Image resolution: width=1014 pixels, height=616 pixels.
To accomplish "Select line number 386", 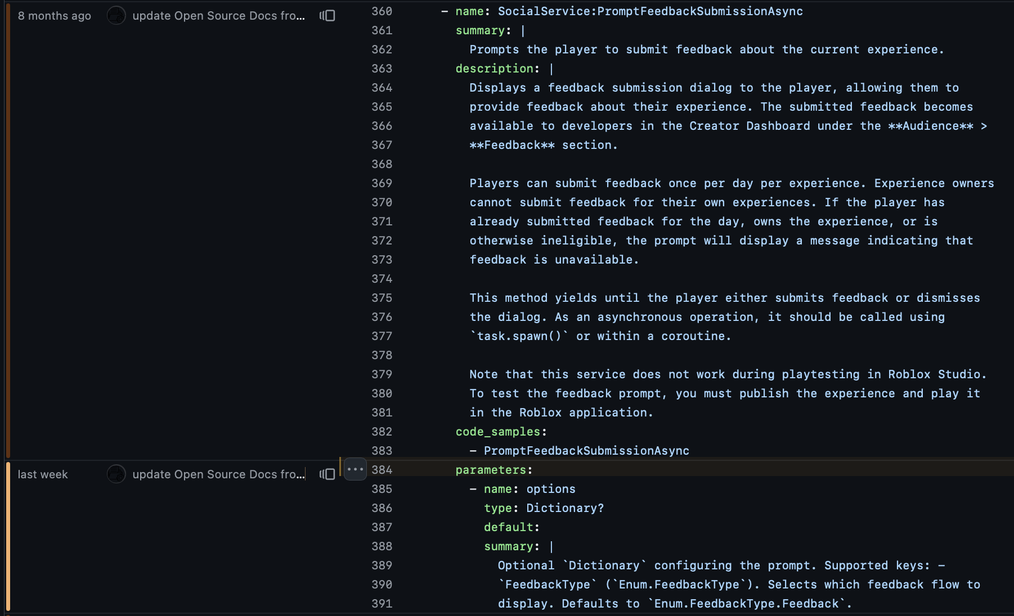I will click(x=382, y=508).
